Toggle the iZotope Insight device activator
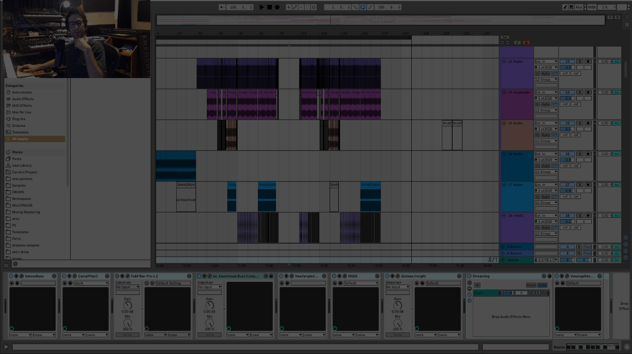The height and width of the screenshot is (354, 632). click(x=387, y=276)
